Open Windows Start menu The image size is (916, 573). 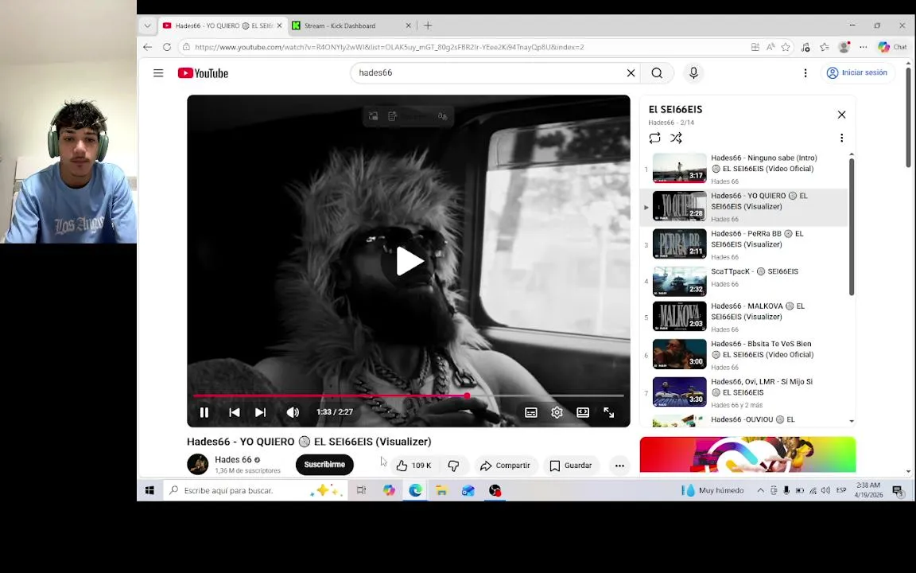click(149, 490)
